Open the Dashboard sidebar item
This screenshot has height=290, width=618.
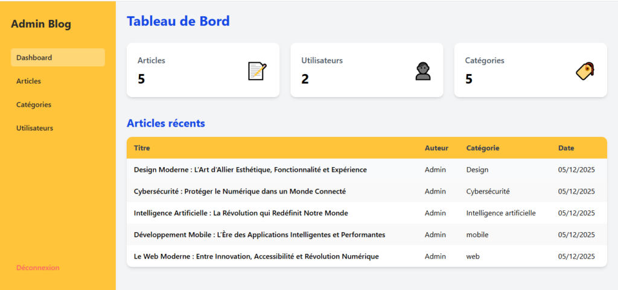click(x=58, y=57)
